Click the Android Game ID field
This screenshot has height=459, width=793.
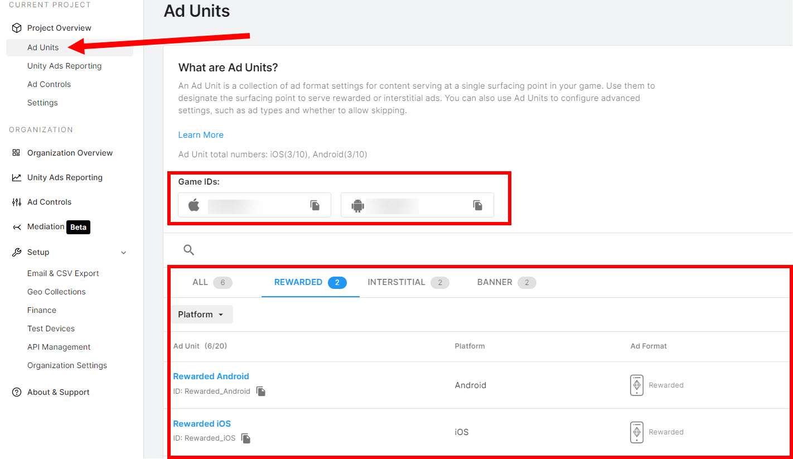click(417, 205)
